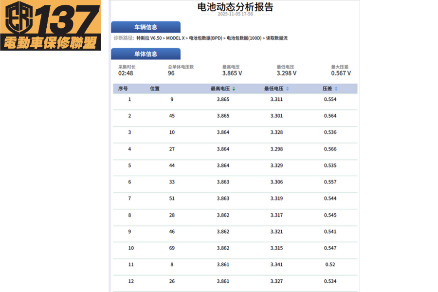Viewport: 438px width, 292px height.
Task: Select the 车辆信息 section tab
Action: coord(146,27)
